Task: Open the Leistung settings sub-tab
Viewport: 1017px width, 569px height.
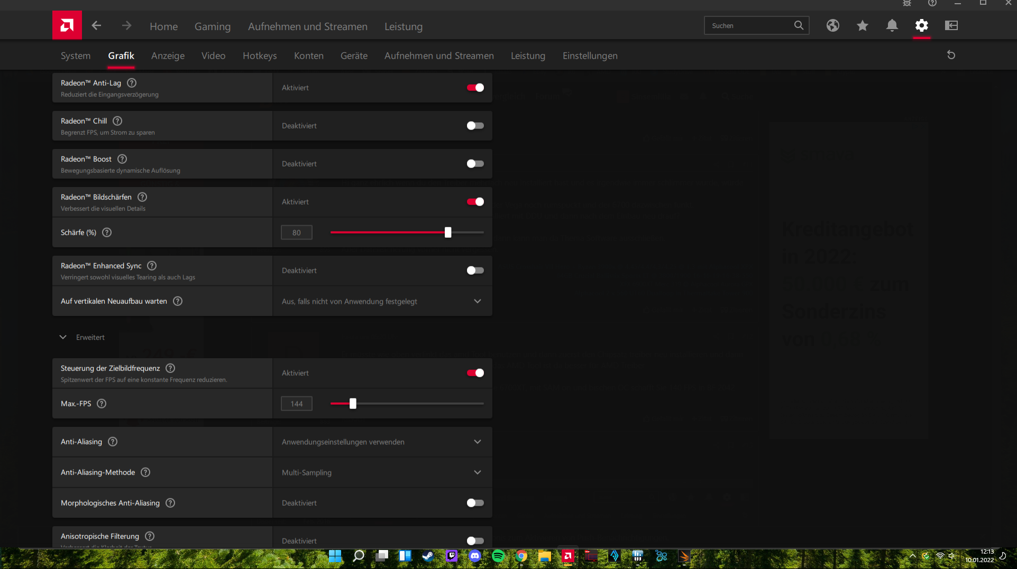Action: [528, 55]
